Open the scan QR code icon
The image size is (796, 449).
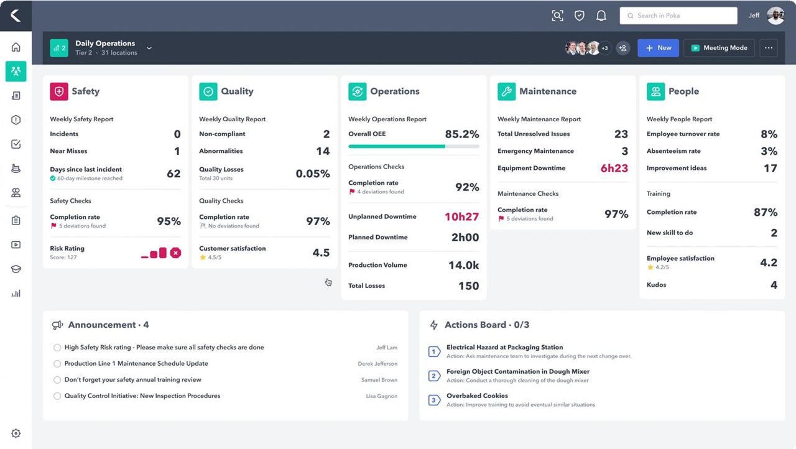(557, 16)
